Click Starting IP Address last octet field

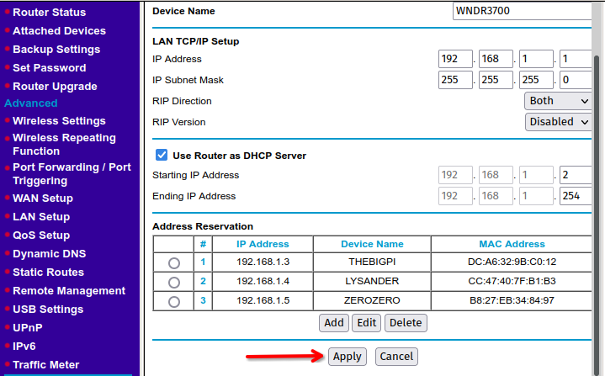pyautogui.click(x=576, y=175)
